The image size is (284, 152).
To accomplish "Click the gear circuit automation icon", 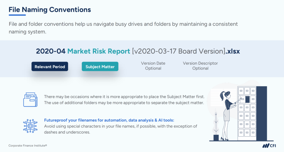I will pos(30,125).
